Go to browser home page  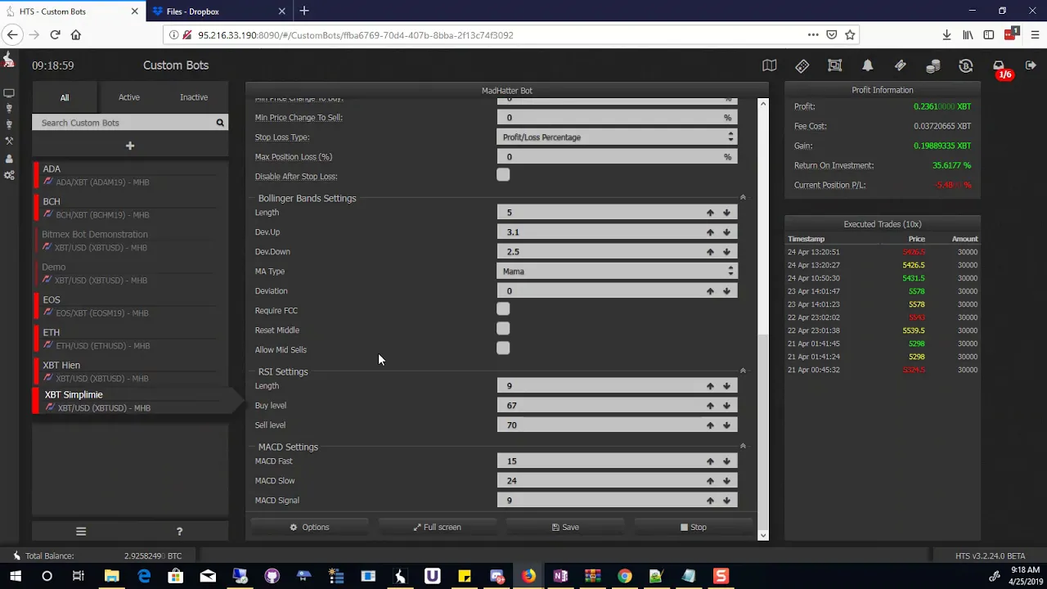tap(76, 34)
